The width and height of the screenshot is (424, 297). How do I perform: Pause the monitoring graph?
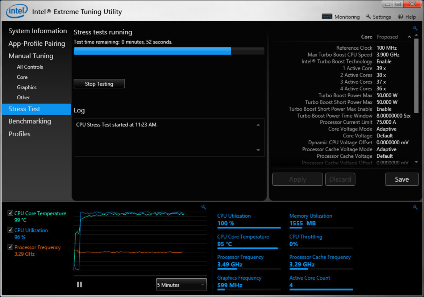[79, 284]
